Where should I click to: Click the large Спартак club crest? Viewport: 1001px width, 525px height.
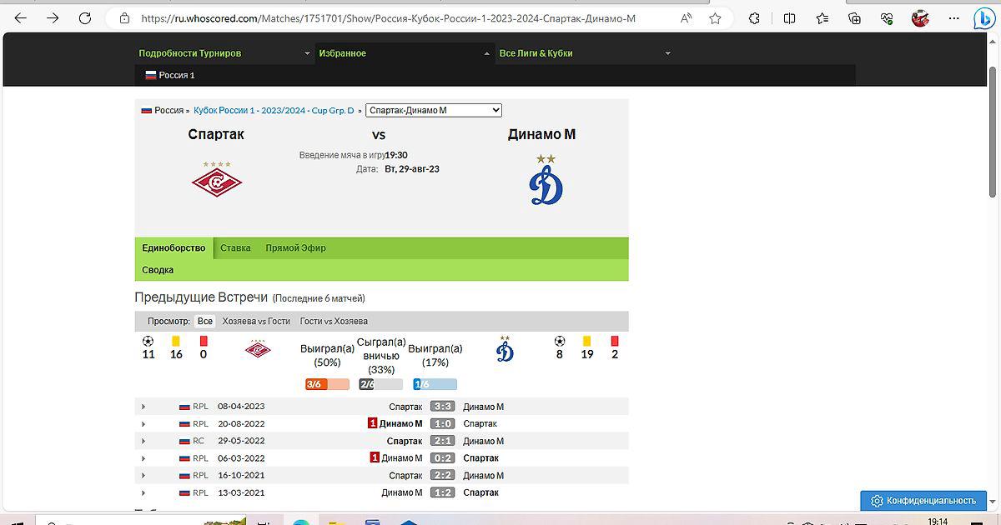217,178
